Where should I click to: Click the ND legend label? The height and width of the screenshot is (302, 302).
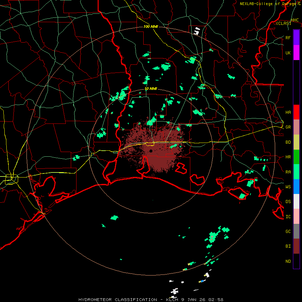[288, 261]
